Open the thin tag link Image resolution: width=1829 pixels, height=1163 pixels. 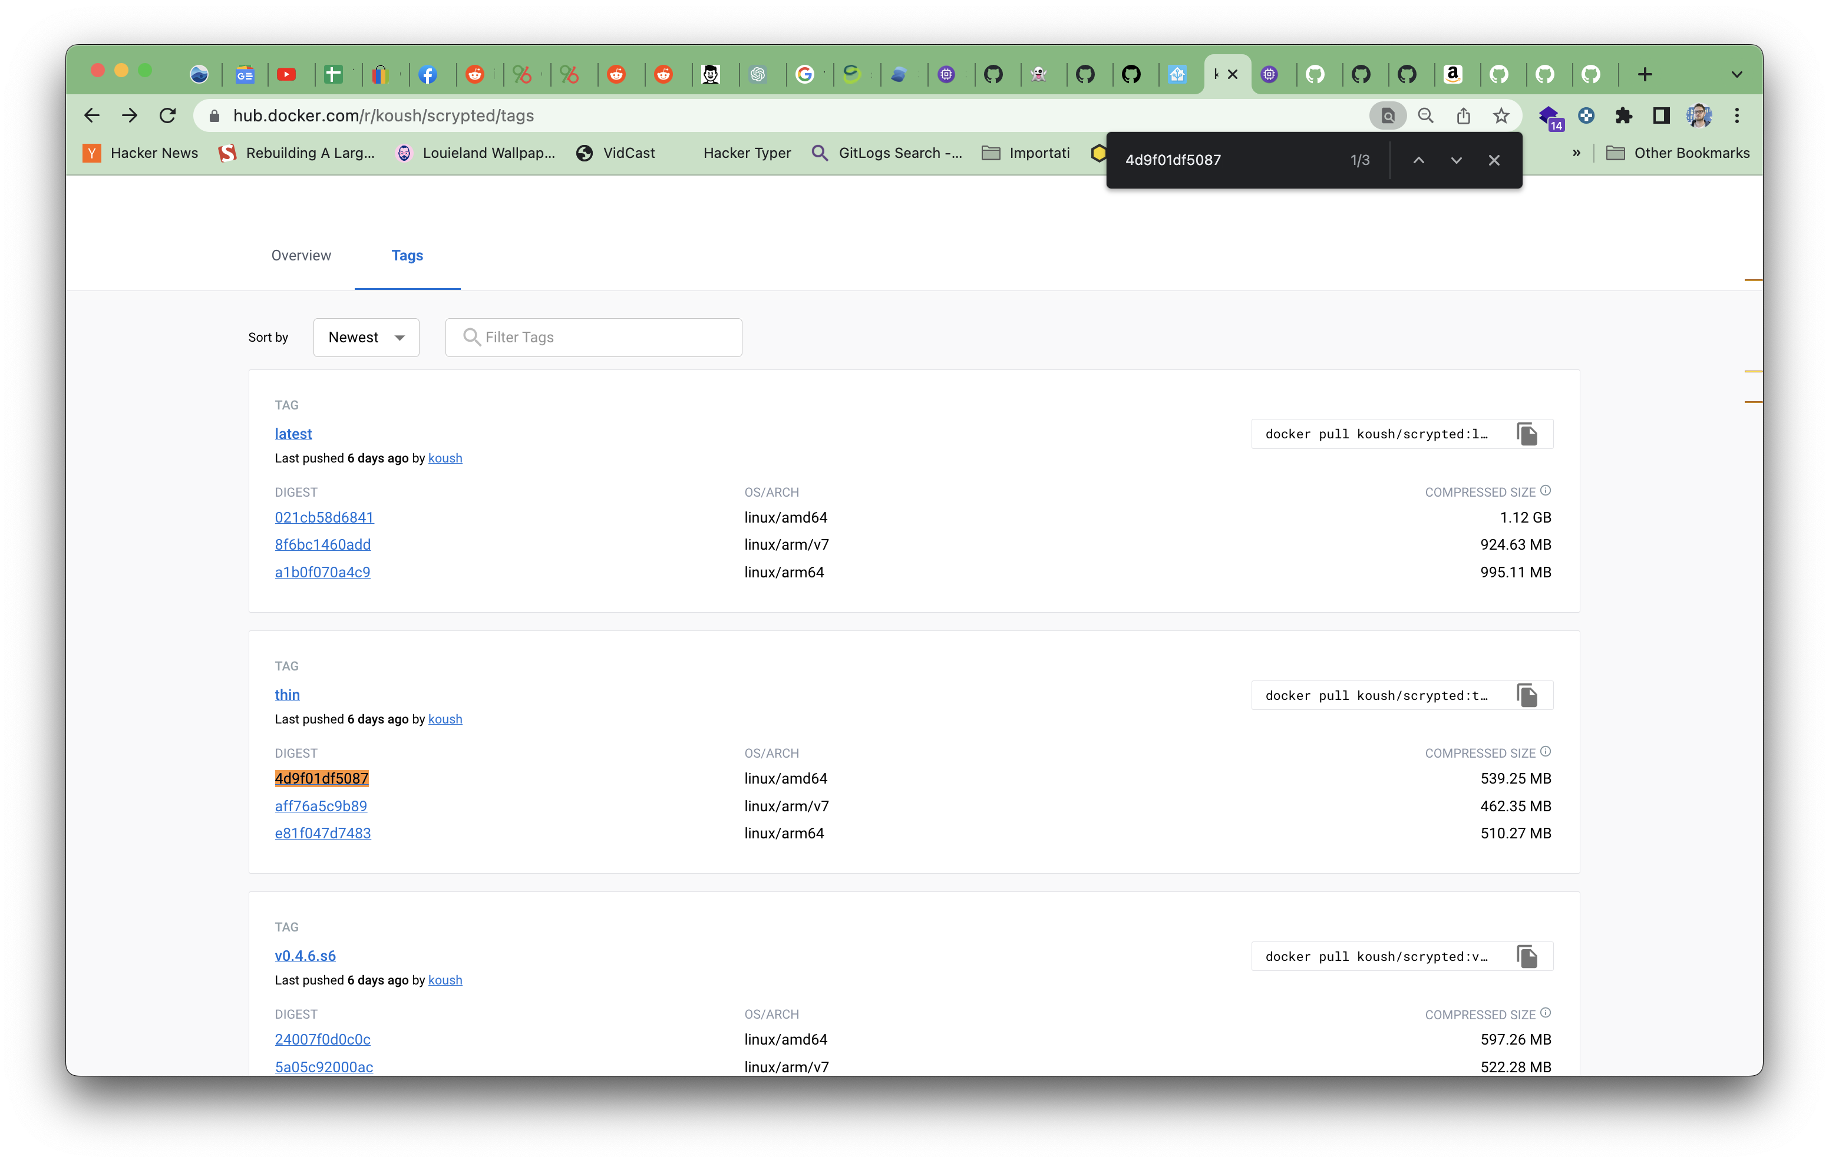coord(287,694)
